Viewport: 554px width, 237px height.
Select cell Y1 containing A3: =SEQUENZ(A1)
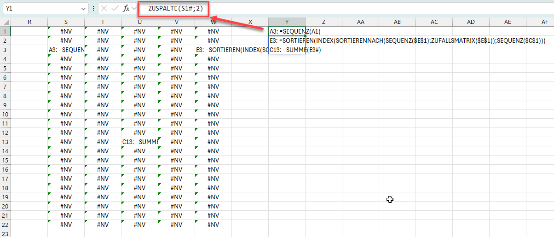[287, 31]
